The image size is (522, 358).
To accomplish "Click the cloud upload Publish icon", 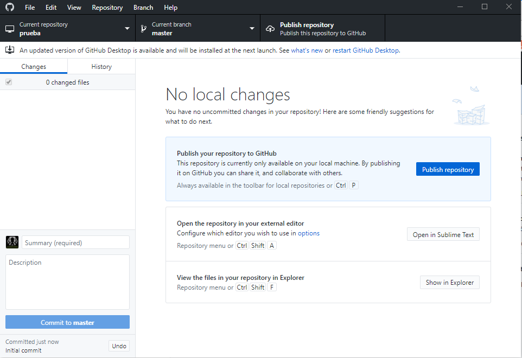I will [270, 29].
